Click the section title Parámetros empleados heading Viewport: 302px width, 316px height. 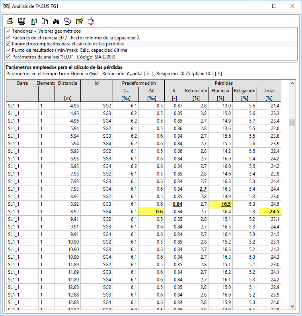64,67
